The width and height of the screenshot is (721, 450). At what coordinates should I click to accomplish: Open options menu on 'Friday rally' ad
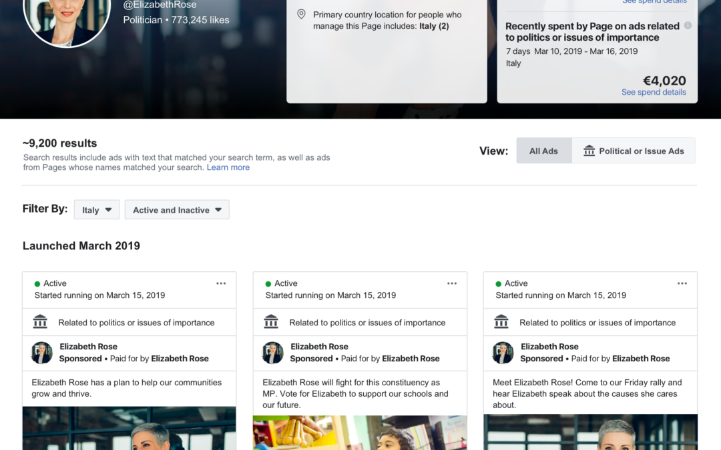coord(682,283)
